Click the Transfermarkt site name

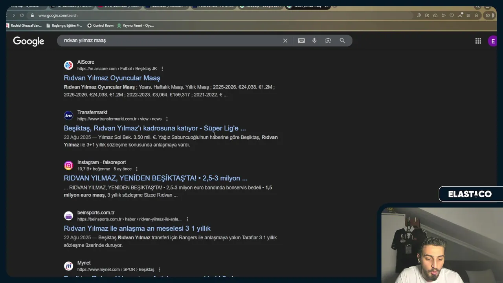coord(92,112)
